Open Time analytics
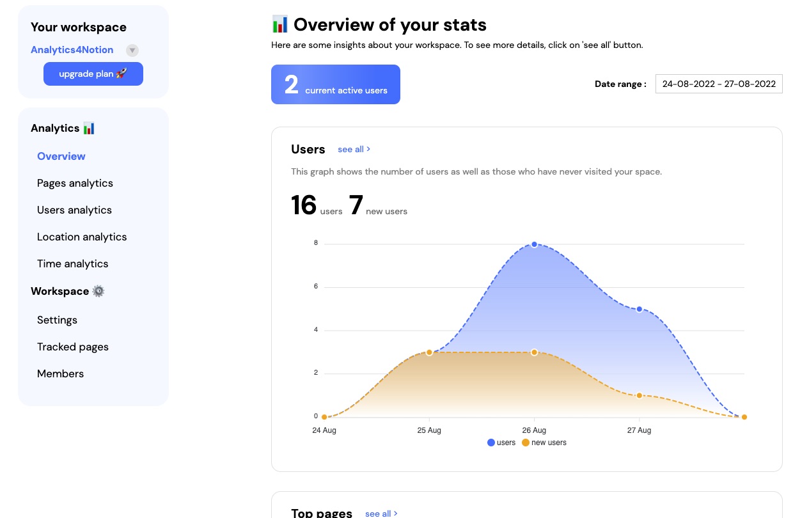Screen dimensions: 793x518 coord(73,263)
